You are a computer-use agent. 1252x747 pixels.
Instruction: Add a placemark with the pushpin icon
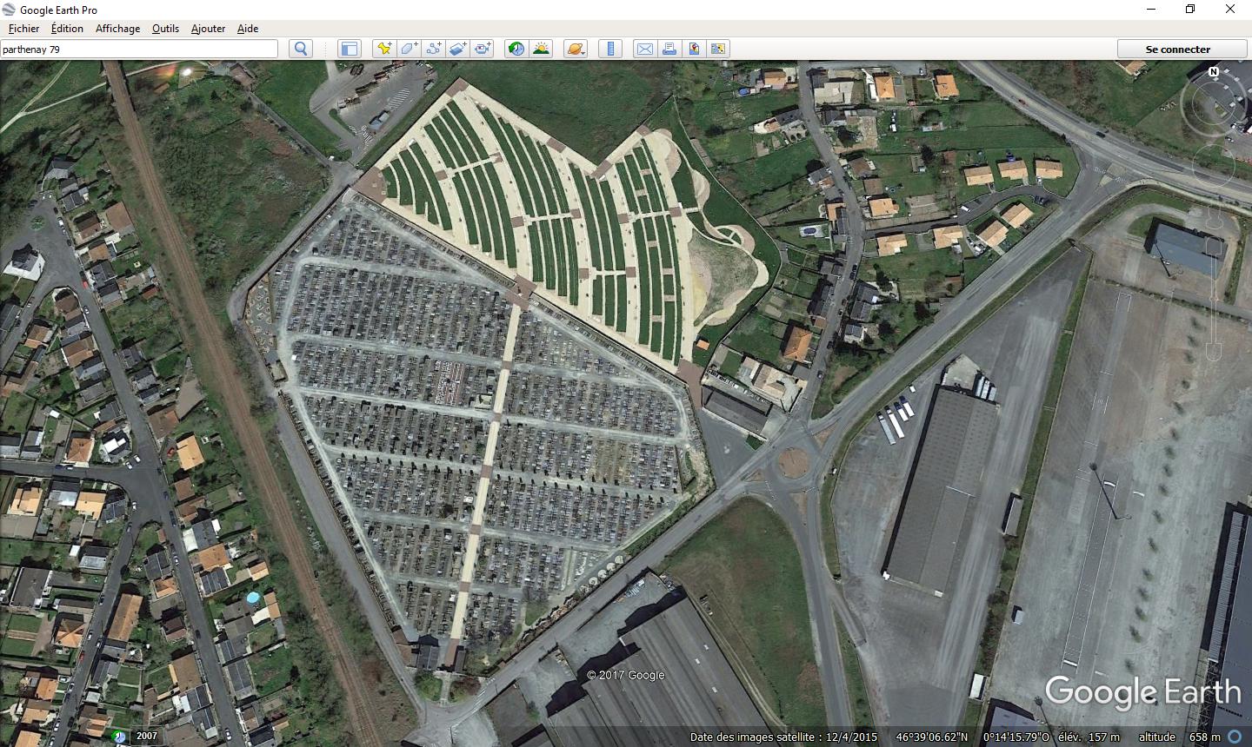pos(383,49)
